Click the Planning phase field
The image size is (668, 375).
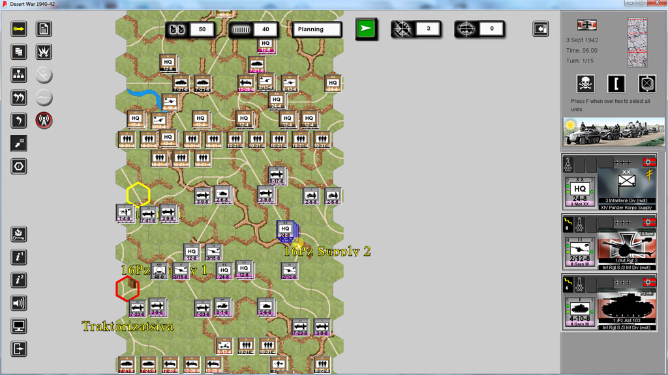tap(317, 29)
